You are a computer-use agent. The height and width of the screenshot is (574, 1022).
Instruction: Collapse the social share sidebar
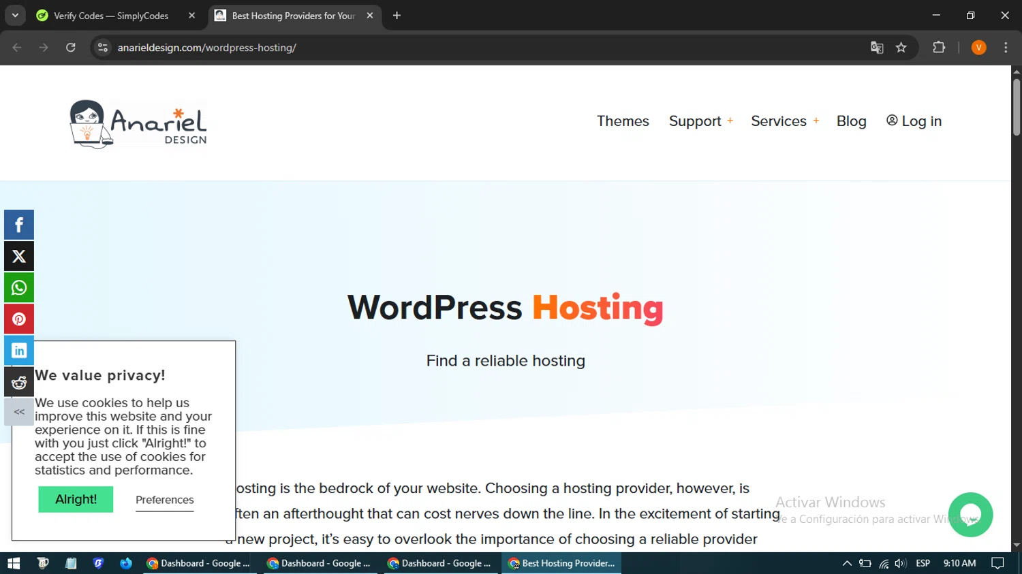[19, 412]
